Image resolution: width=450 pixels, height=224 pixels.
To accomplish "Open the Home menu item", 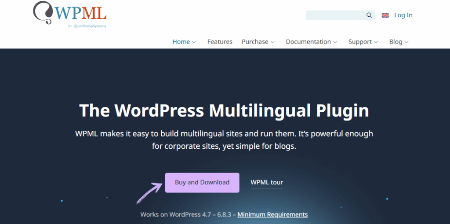I will 181,42.
